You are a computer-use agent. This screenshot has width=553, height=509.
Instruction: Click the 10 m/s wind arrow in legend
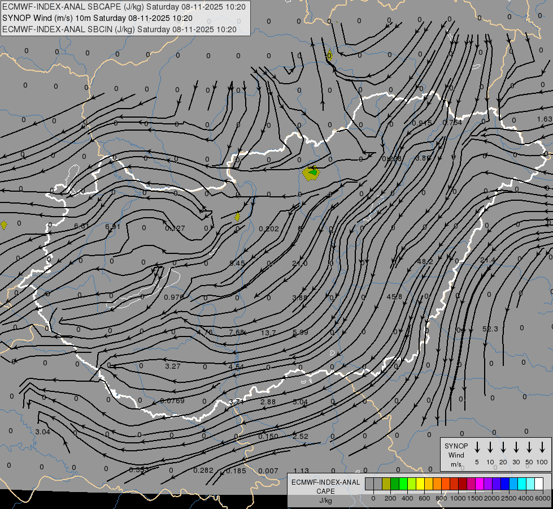pos(490,447)
